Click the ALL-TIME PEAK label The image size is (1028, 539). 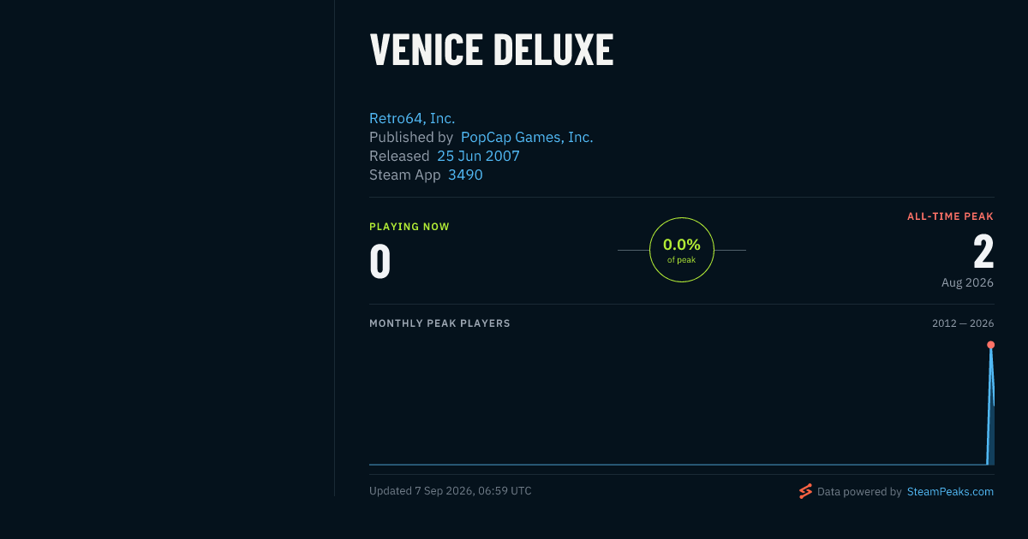pyautogui.click(x=950, y=216)
